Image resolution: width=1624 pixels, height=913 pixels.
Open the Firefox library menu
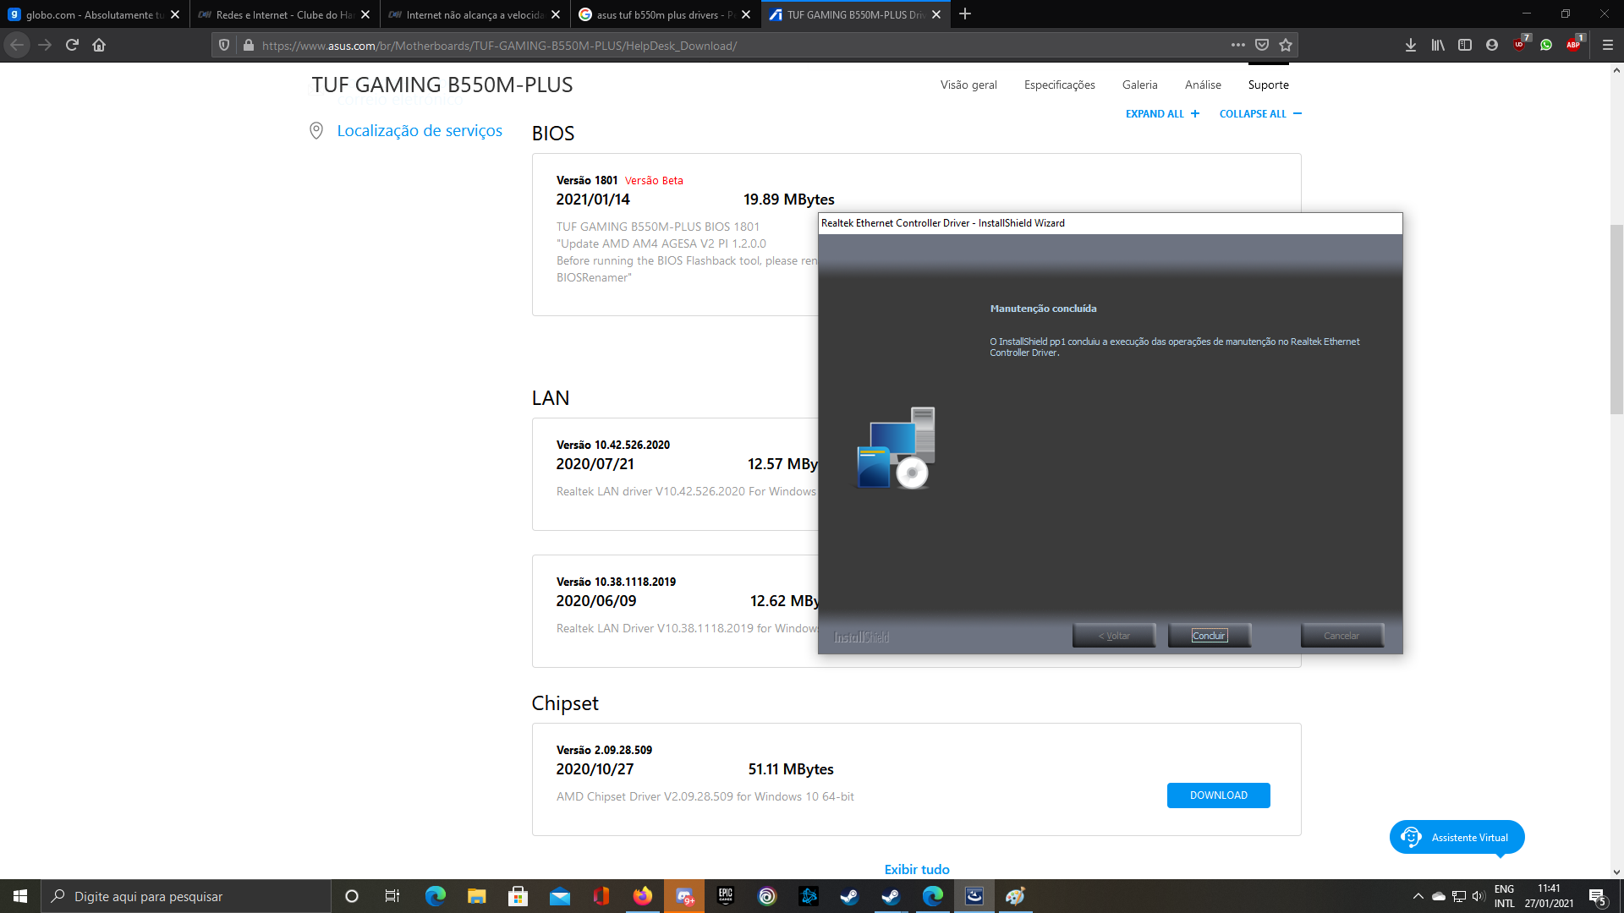tap(1438, 45)
